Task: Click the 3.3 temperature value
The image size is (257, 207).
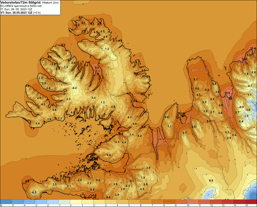Action: (x=227, y=132)
